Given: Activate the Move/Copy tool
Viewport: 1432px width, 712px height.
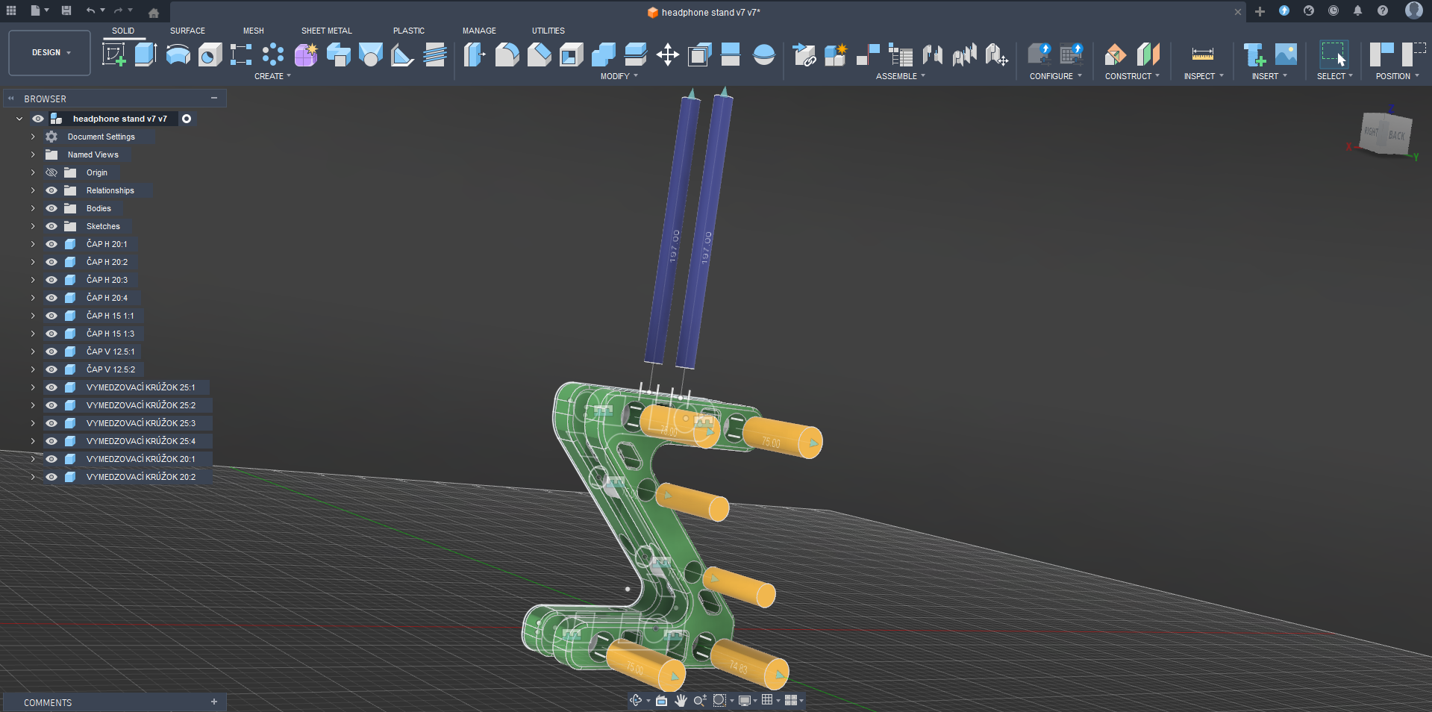Looking at the screenshot, I should 667,54.
